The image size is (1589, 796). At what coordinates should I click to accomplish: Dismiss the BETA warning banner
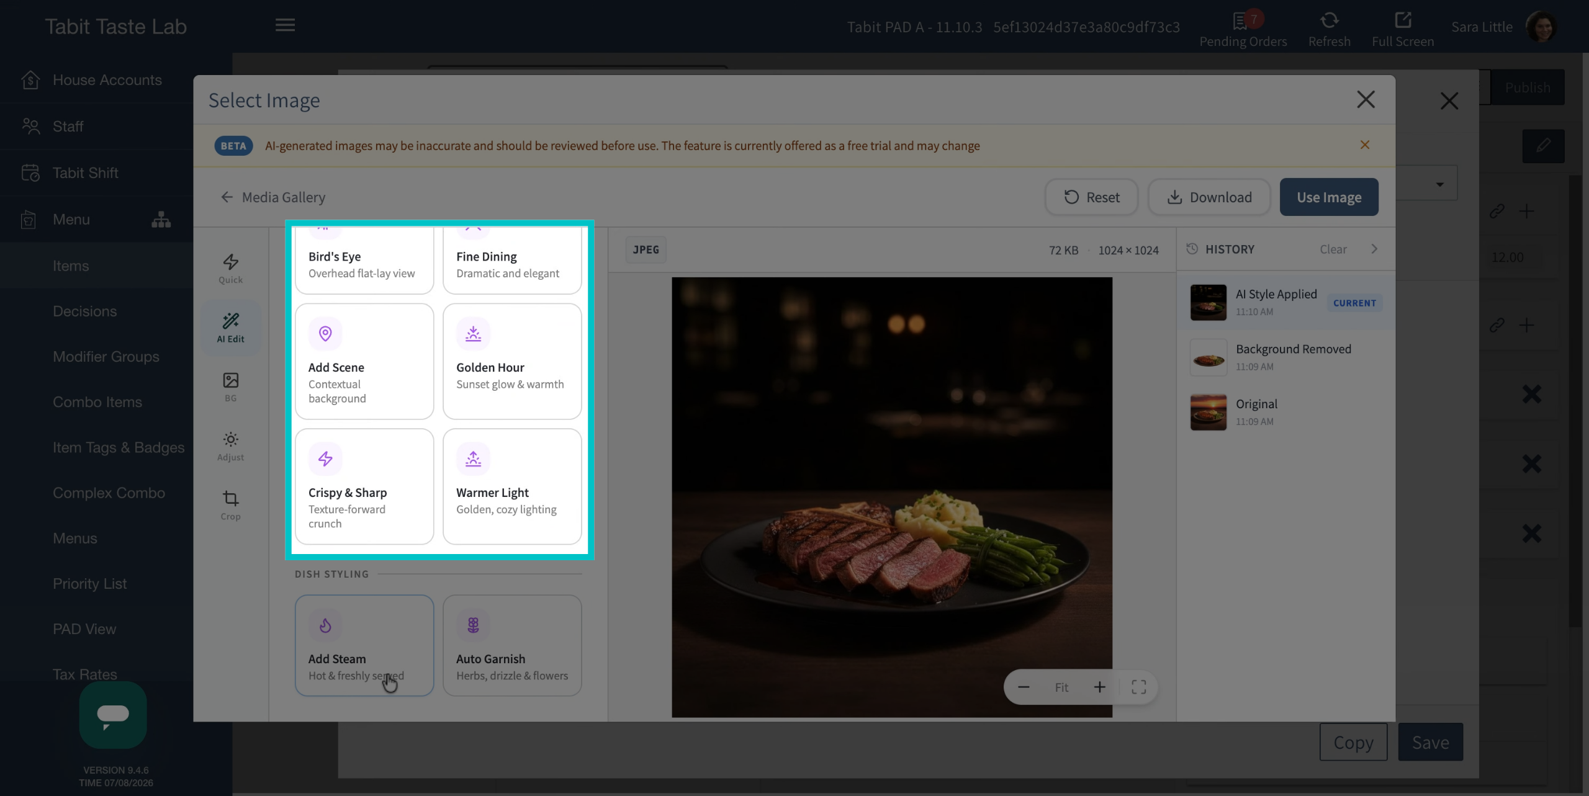[1364, 145]
